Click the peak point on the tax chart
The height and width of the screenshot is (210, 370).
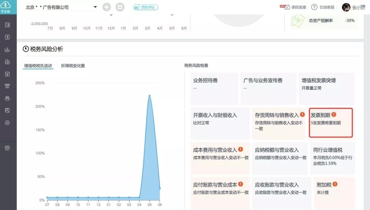coord(149,96)
